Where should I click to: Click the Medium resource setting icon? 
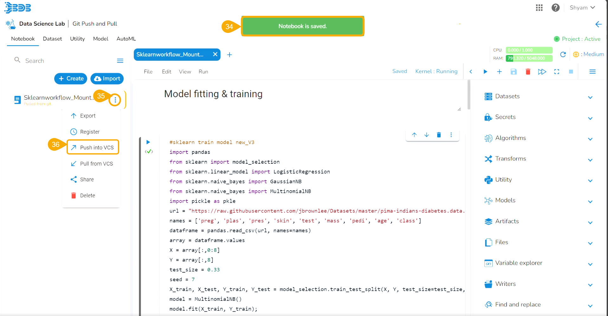click(x=576, y=54)
